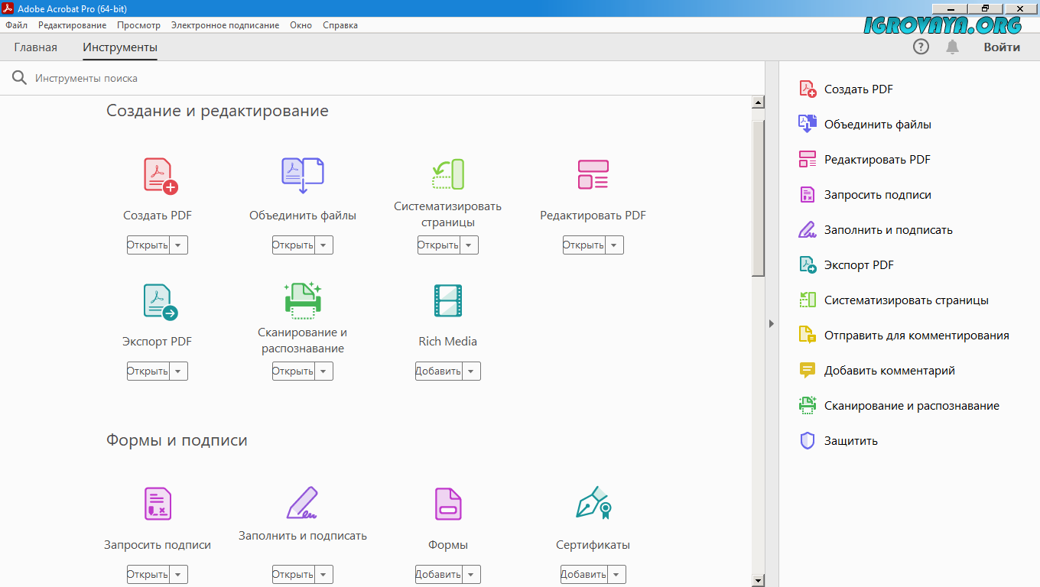Click the Систематизировать страницы tool icon
1040x587 pixels.
448,174
